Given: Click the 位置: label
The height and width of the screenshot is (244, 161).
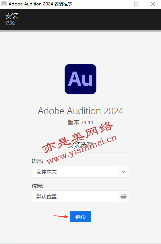Looking at the screenshot, I should coord(38,186).
